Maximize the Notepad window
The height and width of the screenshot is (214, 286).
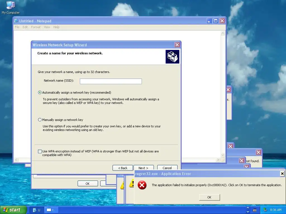pos(216,21)
